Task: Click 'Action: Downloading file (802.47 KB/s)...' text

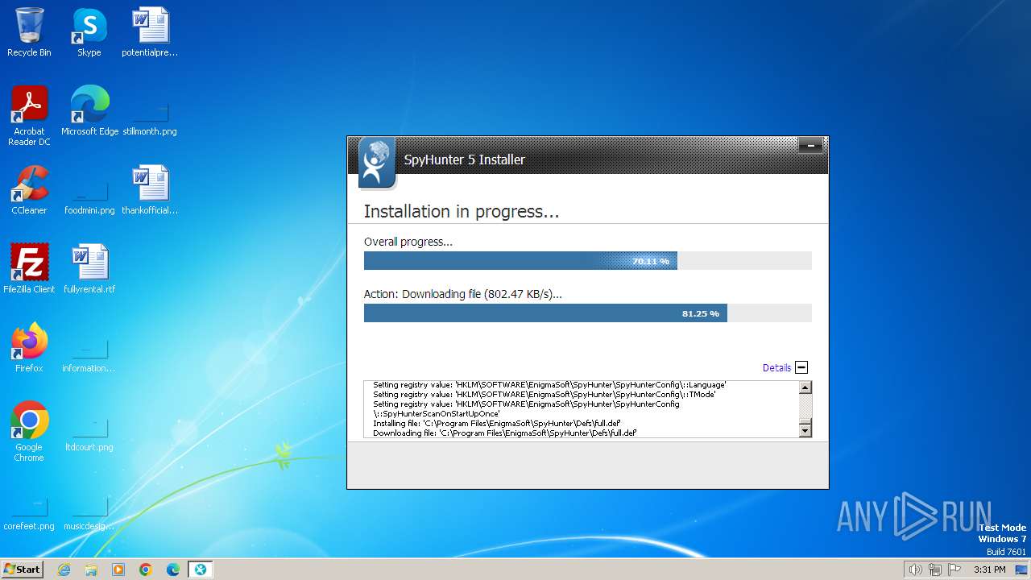Action: (x=463, y=294)
